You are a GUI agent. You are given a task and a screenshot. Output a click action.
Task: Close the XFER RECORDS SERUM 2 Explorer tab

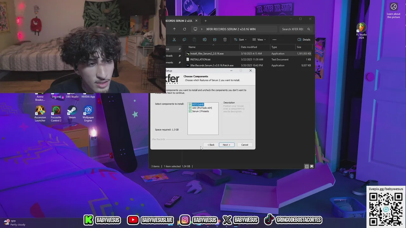point(196,21)
